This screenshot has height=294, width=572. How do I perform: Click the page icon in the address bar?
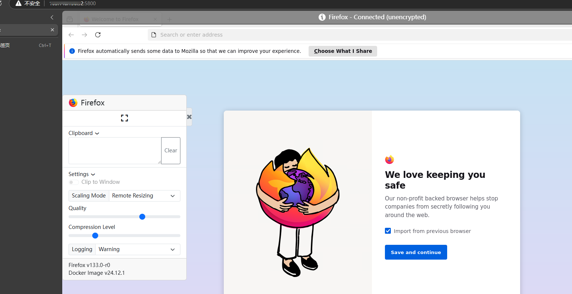coord(154,35)
